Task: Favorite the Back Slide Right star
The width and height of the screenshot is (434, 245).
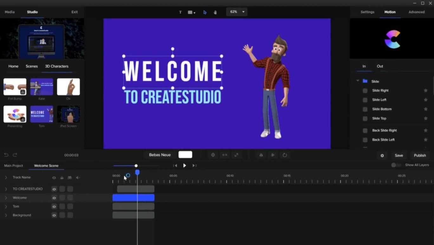Action: (x=426, y=130)
